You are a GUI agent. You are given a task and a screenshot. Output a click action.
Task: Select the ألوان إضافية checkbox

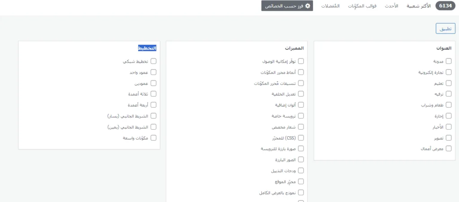(301, 105)
